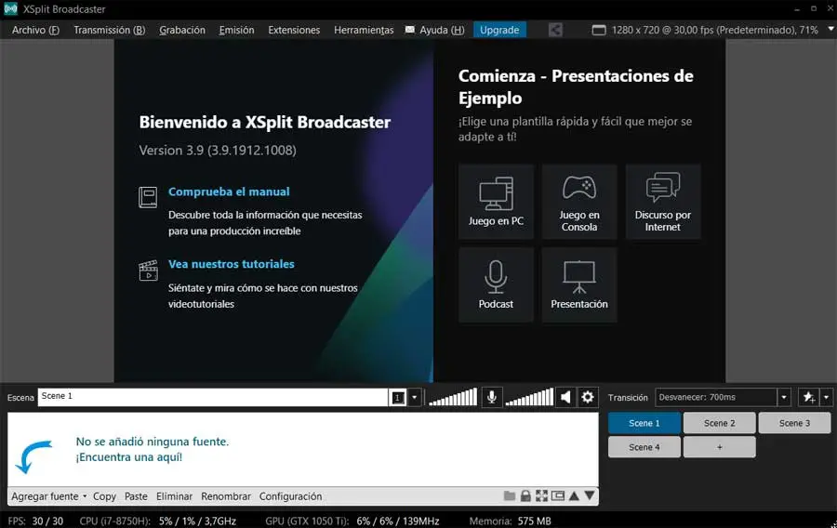
Task: Click the CPU usage status readout
Action: pyautogui.click(x=157, y=521)
